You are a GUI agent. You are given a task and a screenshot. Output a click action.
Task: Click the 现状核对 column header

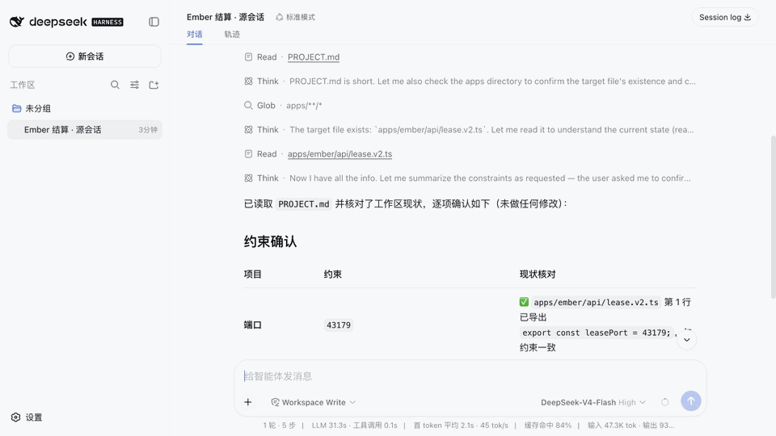[538, 275]
